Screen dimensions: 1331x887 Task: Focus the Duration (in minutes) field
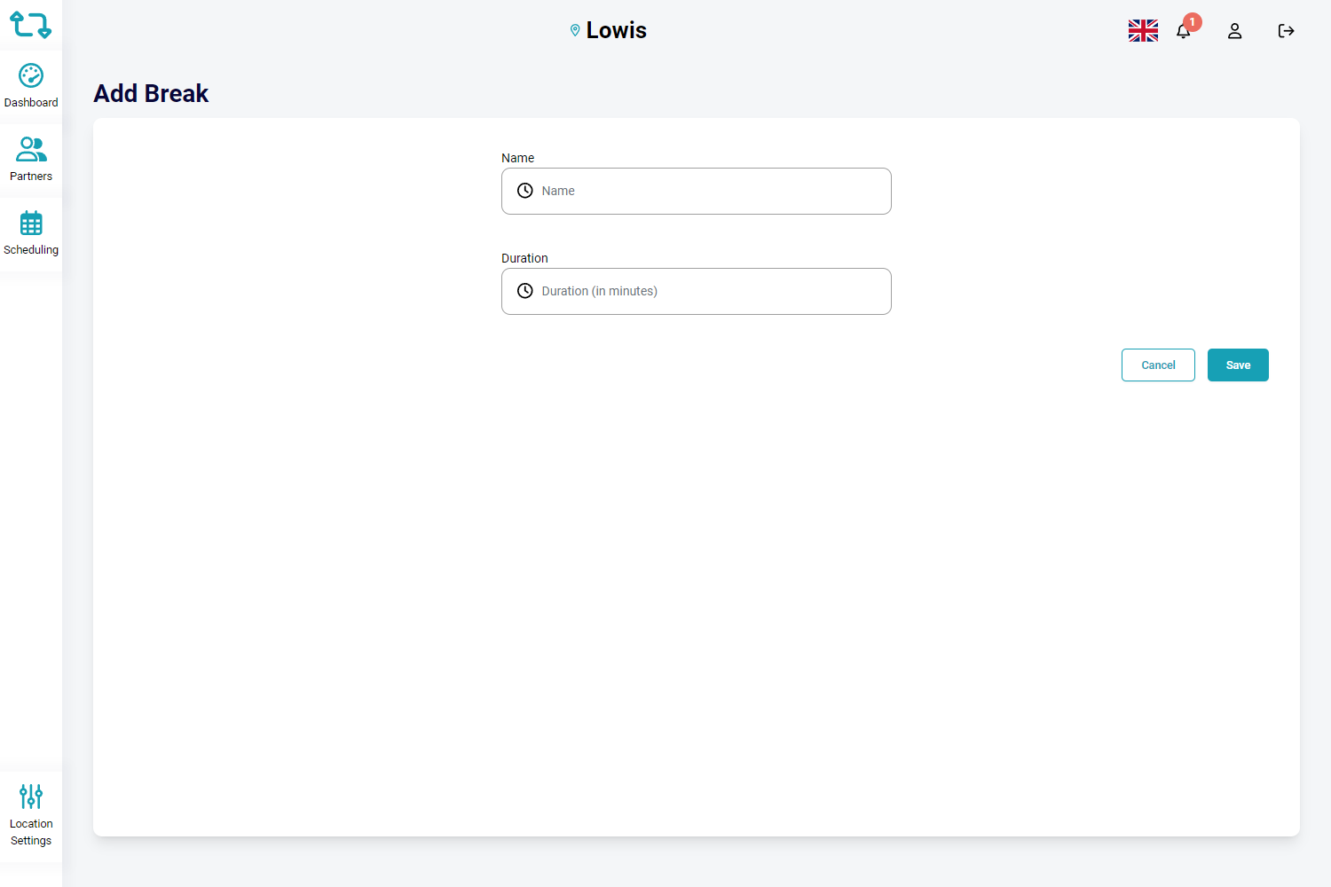coord(710,292)
